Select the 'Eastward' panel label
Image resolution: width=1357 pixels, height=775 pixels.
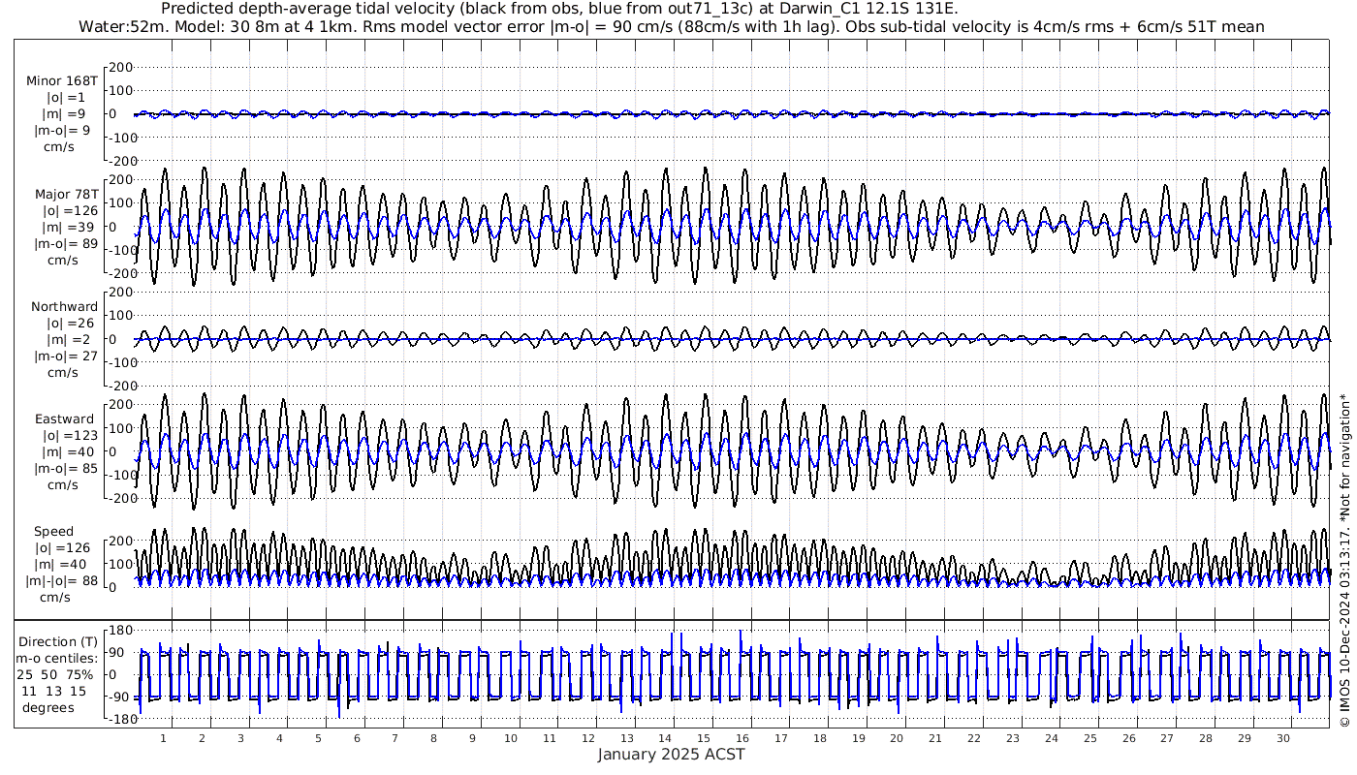(x=64, y=419)
